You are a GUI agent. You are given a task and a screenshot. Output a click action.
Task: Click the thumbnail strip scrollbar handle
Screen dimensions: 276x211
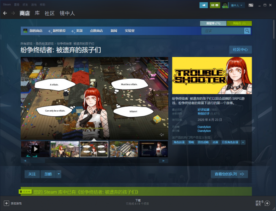[x=38, y=161]
